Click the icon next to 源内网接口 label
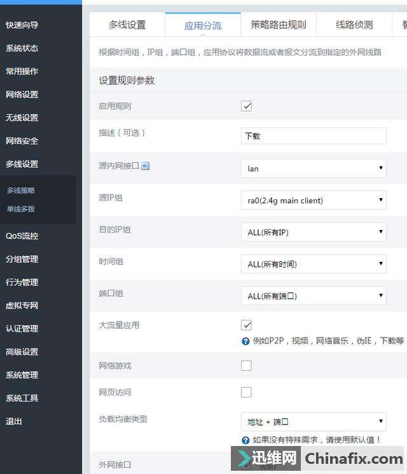 145,166
